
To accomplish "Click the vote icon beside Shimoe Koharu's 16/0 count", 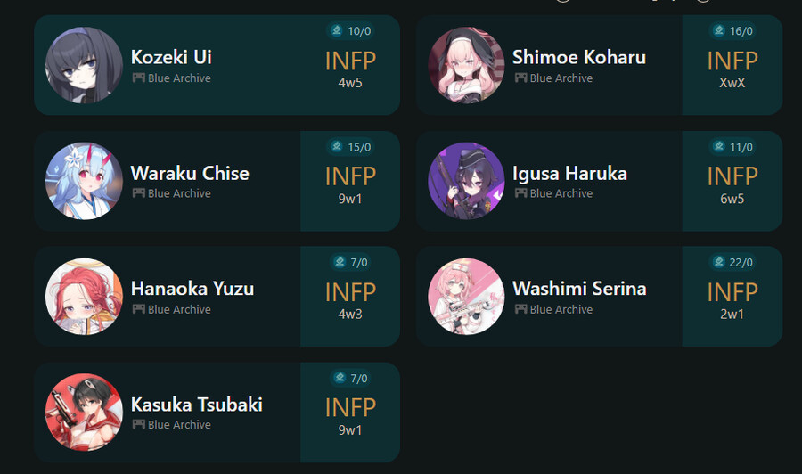I will coord(719,31).
